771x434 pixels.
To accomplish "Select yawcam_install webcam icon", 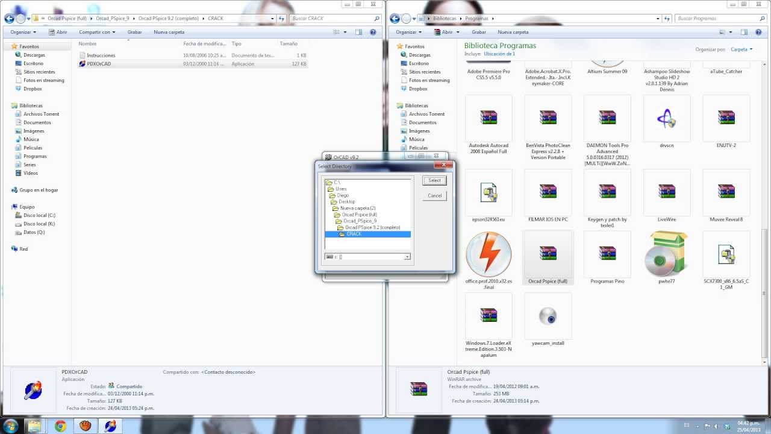I will (x=548, y=319).
